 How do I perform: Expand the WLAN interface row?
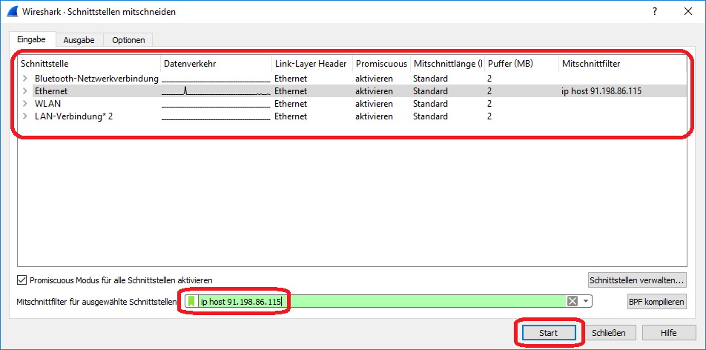24,104
